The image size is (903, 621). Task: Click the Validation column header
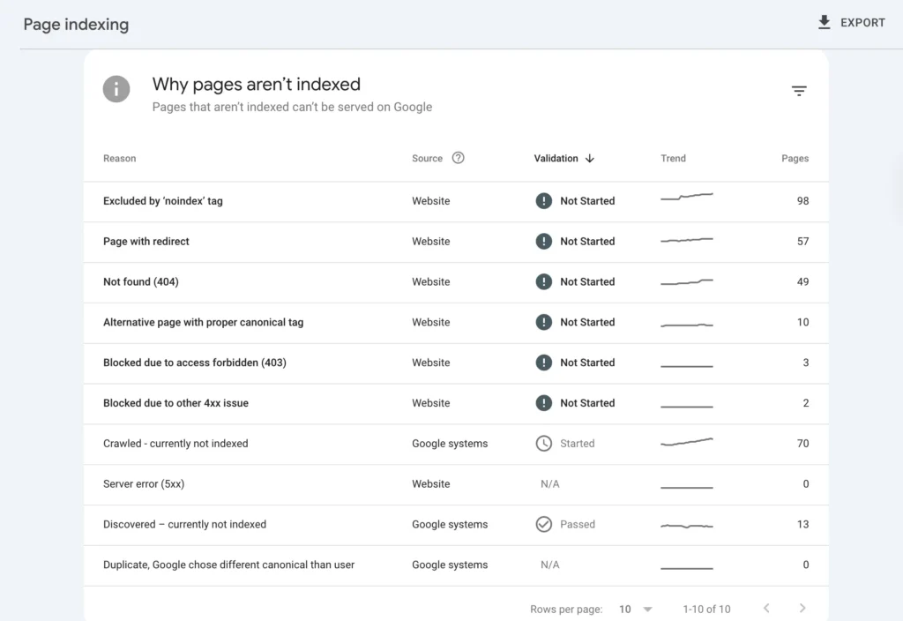[x=556, y=159]
